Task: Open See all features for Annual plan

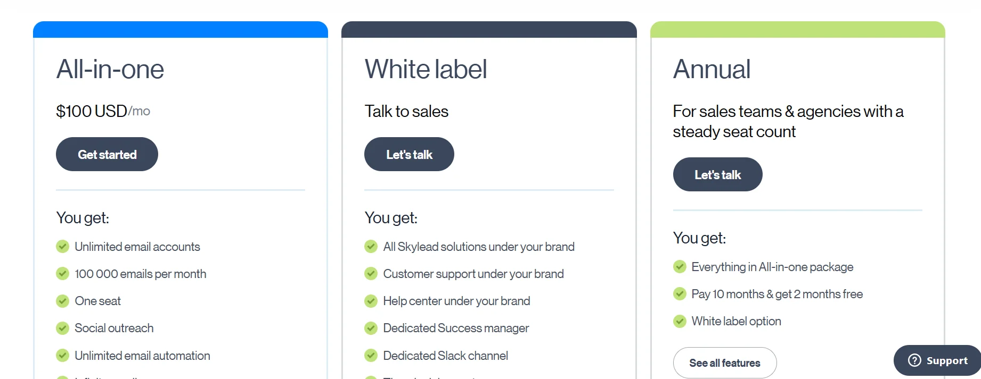Action: 724,363
